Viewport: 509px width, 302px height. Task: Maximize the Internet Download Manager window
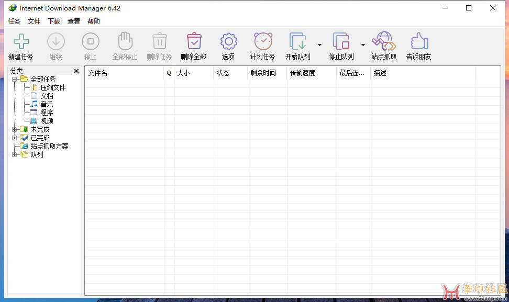click(469, 8)
